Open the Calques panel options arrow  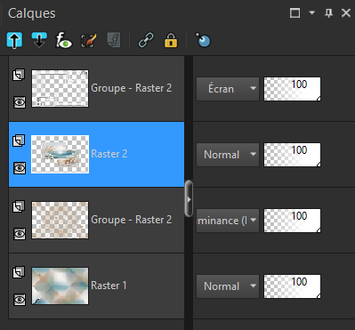point(312,12)
